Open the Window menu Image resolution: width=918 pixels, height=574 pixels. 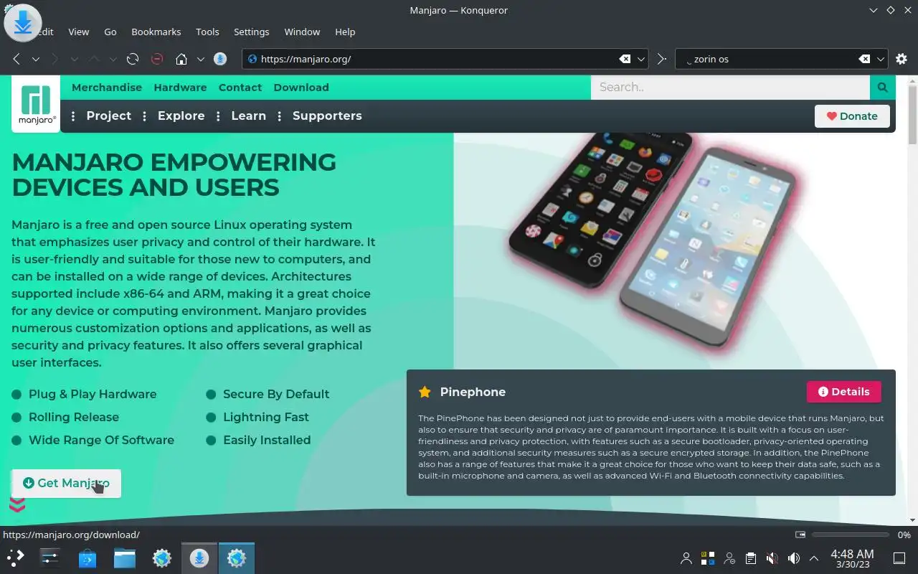(302, 32)
